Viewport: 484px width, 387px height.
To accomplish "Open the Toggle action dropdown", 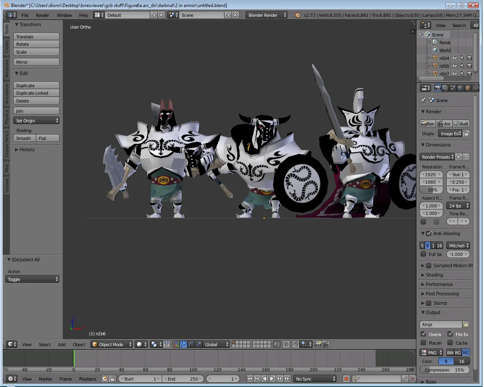I will point(33,279).
